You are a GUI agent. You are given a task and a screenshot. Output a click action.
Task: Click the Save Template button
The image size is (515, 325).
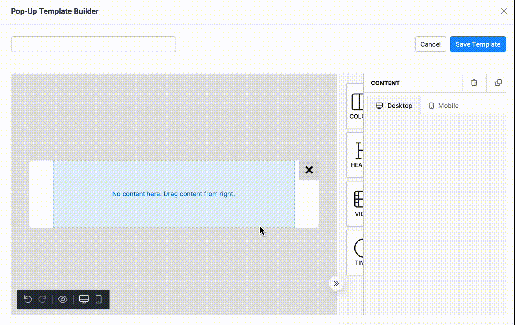pyautogui.click(x=478, y=44)
